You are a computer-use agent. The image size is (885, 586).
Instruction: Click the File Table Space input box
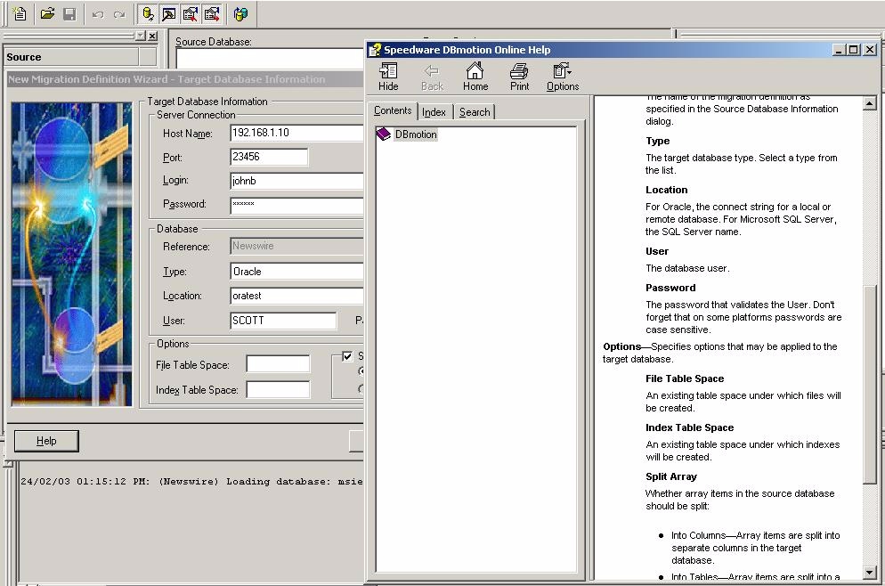click(279, 364)
